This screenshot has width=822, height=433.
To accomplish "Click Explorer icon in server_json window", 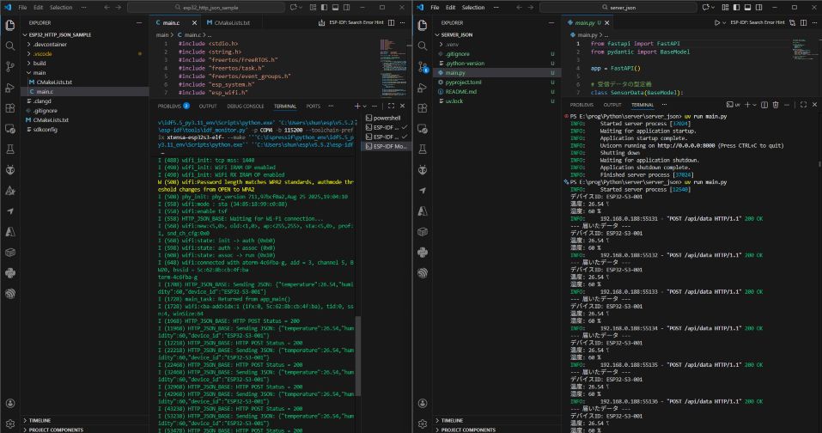I will tap(423, 25).
